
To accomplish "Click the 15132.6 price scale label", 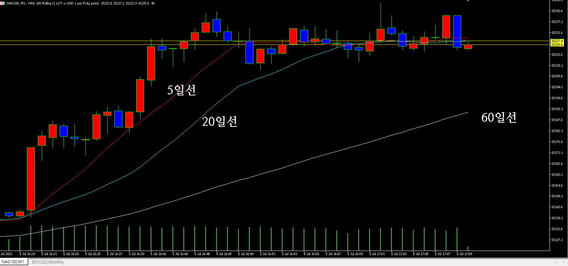I will [557, 229].
